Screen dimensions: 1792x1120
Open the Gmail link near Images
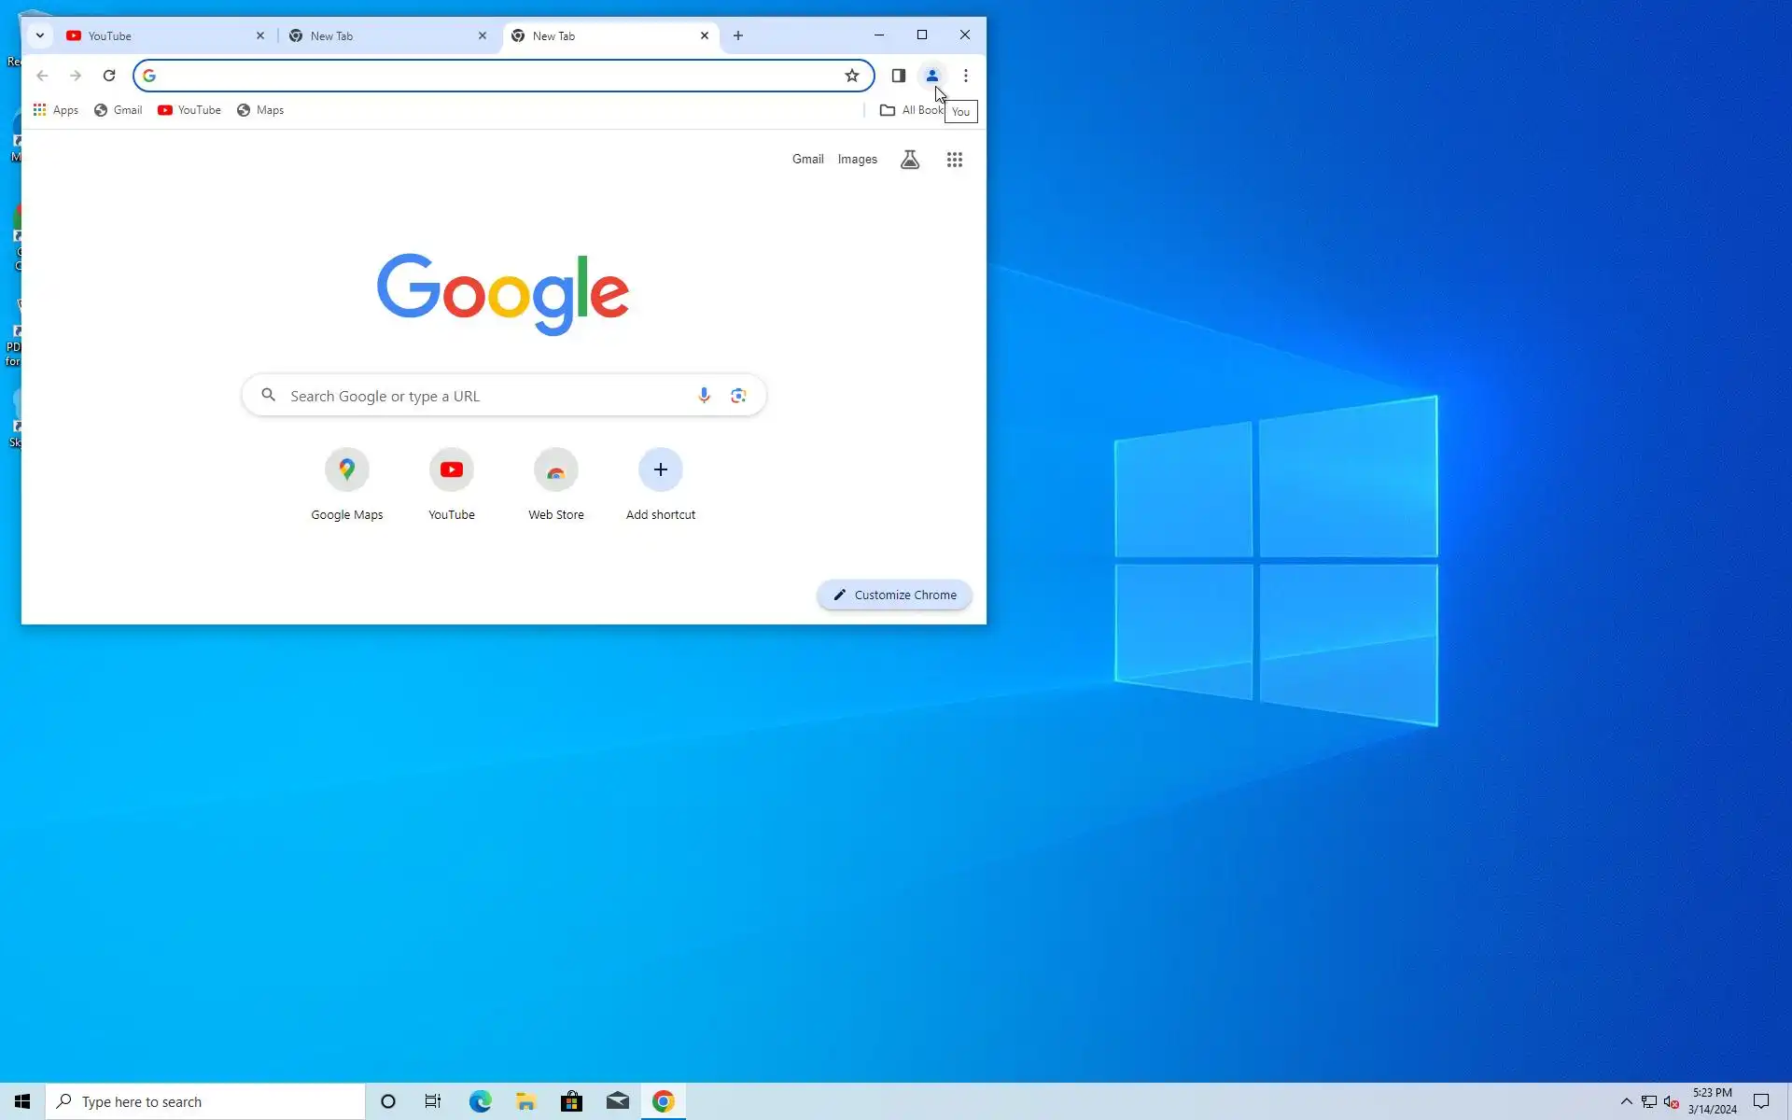807,160
